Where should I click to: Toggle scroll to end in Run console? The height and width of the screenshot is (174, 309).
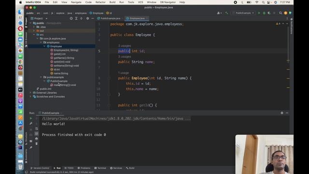tap(37, 133)
